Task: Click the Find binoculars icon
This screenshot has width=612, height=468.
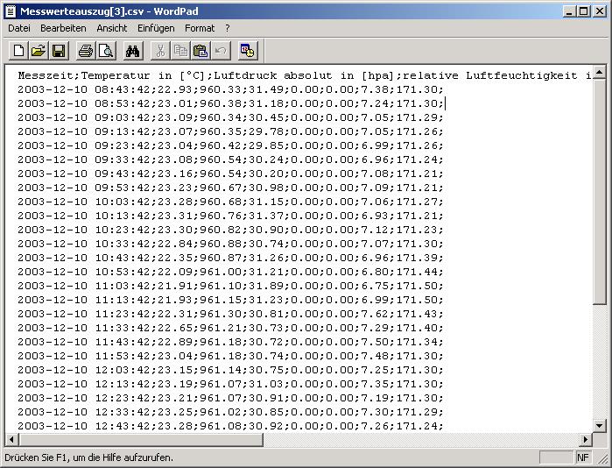Action: click(133, 51)
